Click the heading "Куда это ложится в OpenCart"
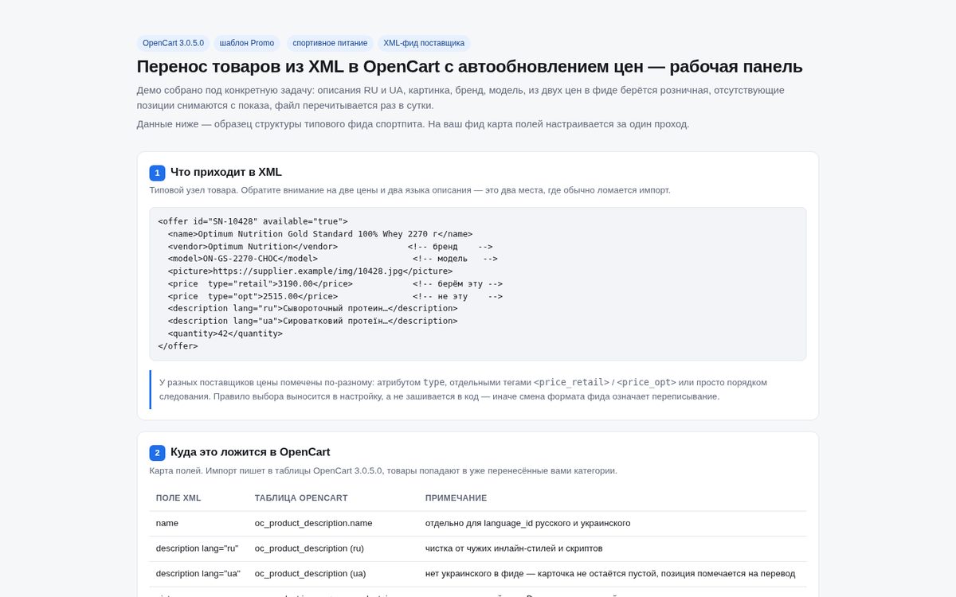The height and width of the screenshot is (597, 956). [250, 452]
